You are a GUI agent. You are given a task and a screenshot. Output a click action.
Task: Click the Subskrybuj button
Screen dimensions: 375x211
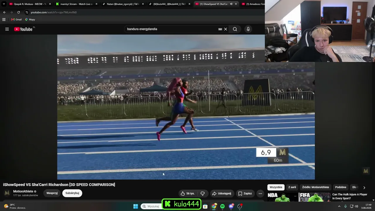(72, 193)
